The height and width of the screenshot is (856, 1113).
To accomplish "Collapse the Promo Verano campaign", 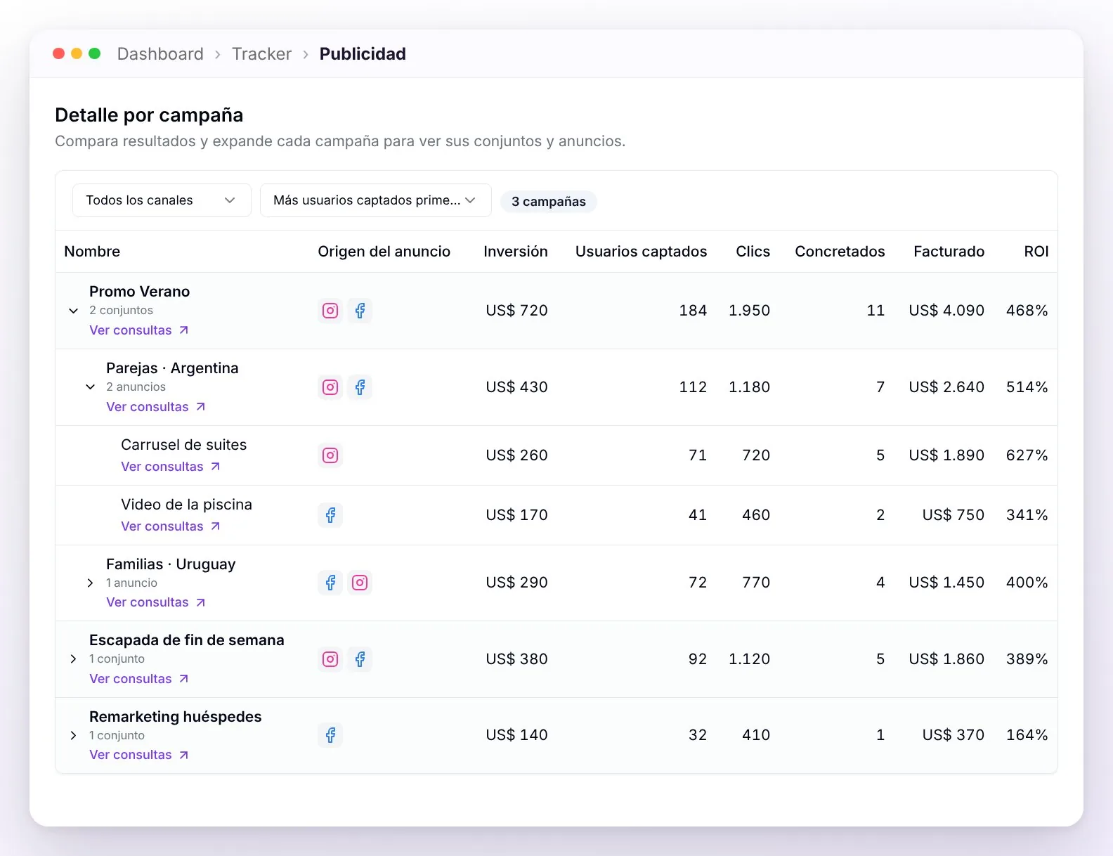I will pos(73,311).
